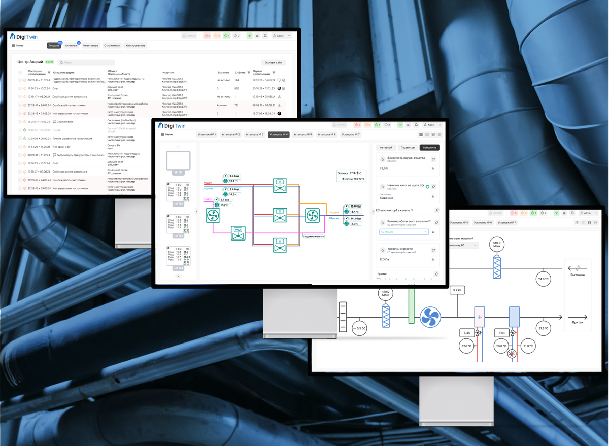Click the Установка № 7 tab in the ventilation window

pos(506,223)
